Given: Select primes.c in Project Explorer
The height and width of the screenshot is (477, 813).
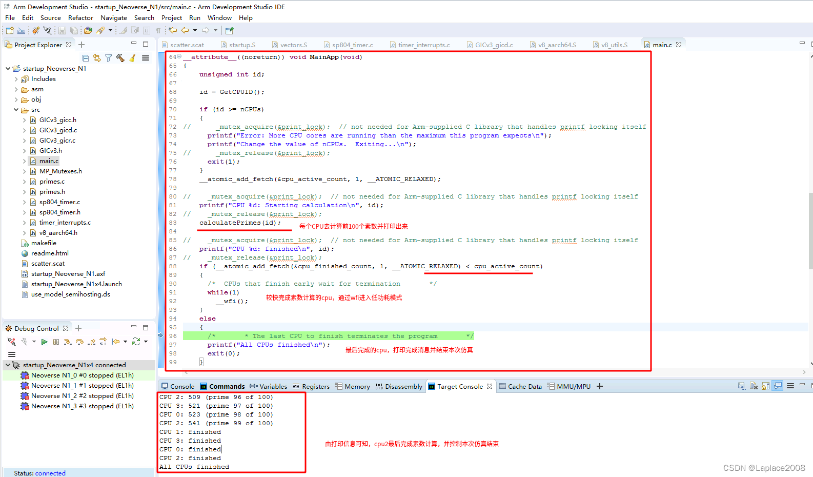Looking at the screenshot, I should [52, 182].
